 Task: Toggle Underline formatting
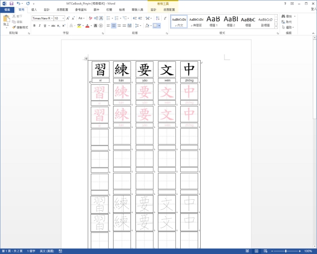(44, 25)
